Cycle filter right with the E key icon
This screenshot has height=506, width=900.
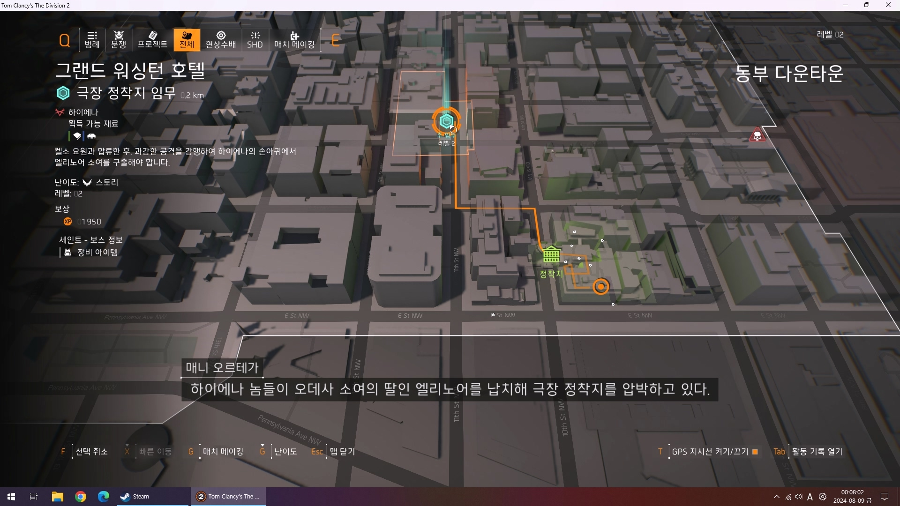point(335,40)
